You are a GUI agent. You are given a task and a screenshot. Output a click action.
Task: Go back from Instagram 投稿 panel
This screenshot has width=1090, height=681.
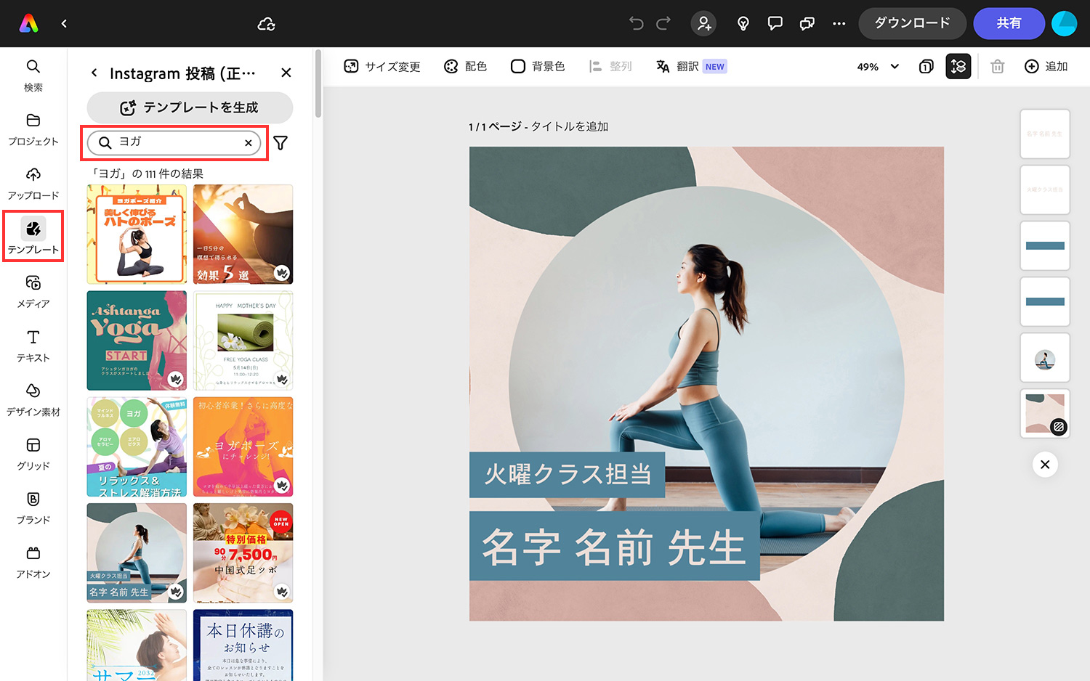click(x=94, y=73)
